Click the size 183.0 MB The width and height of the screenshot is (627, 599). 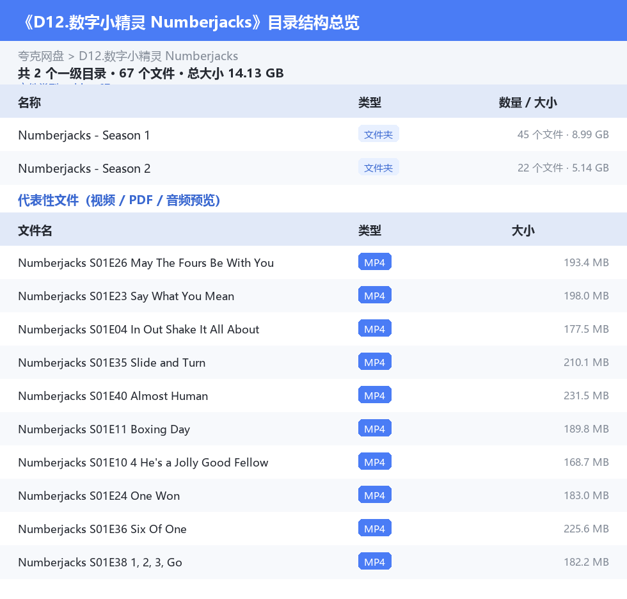point(586,495)
